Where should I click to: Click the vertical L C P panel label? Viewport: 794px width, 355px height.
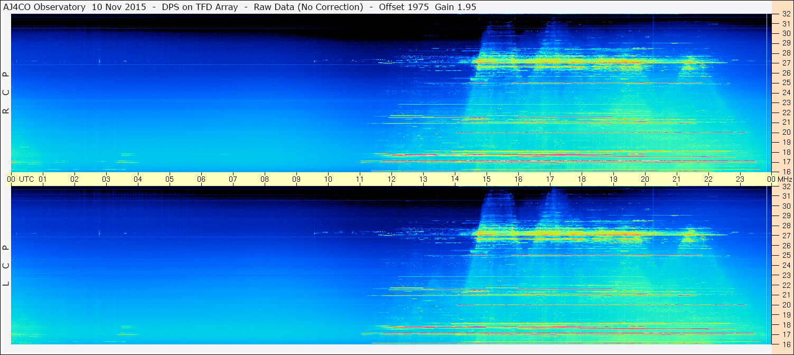pos(6,266)
